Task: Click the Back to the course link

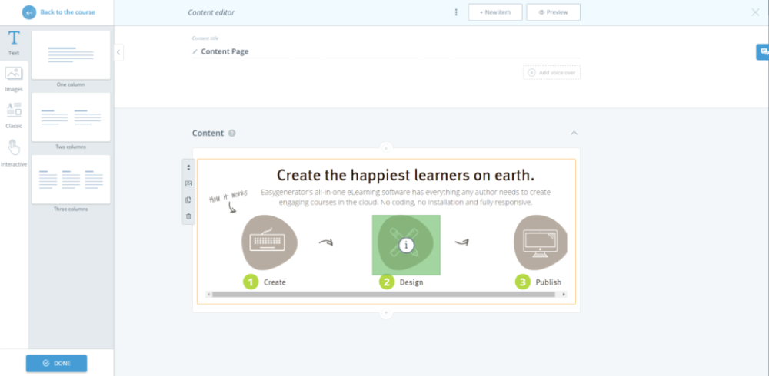Action: (68, 12)
